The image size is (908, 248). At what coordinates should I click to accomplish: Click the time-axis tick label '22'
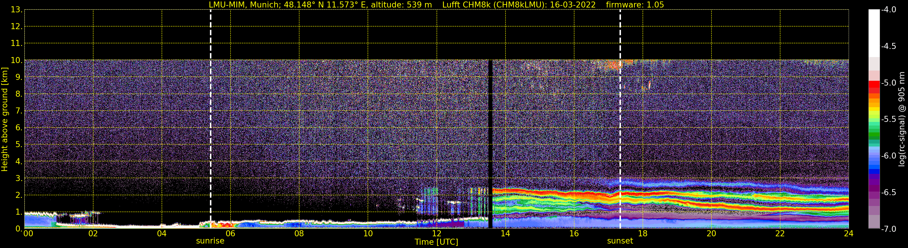780,234
